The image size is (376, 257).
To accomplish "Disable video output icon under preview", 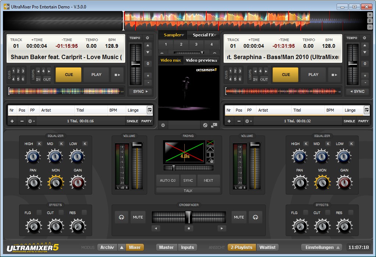I will 205,125.
